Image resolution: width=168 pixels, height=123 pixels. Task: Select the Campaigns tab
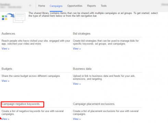click(x=56, y=6)
